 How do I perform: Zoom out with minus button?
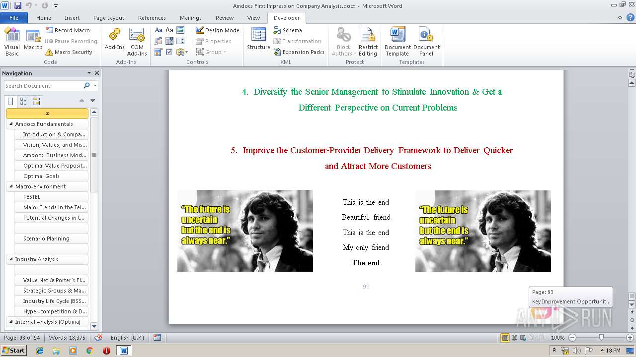coord(572,338)
